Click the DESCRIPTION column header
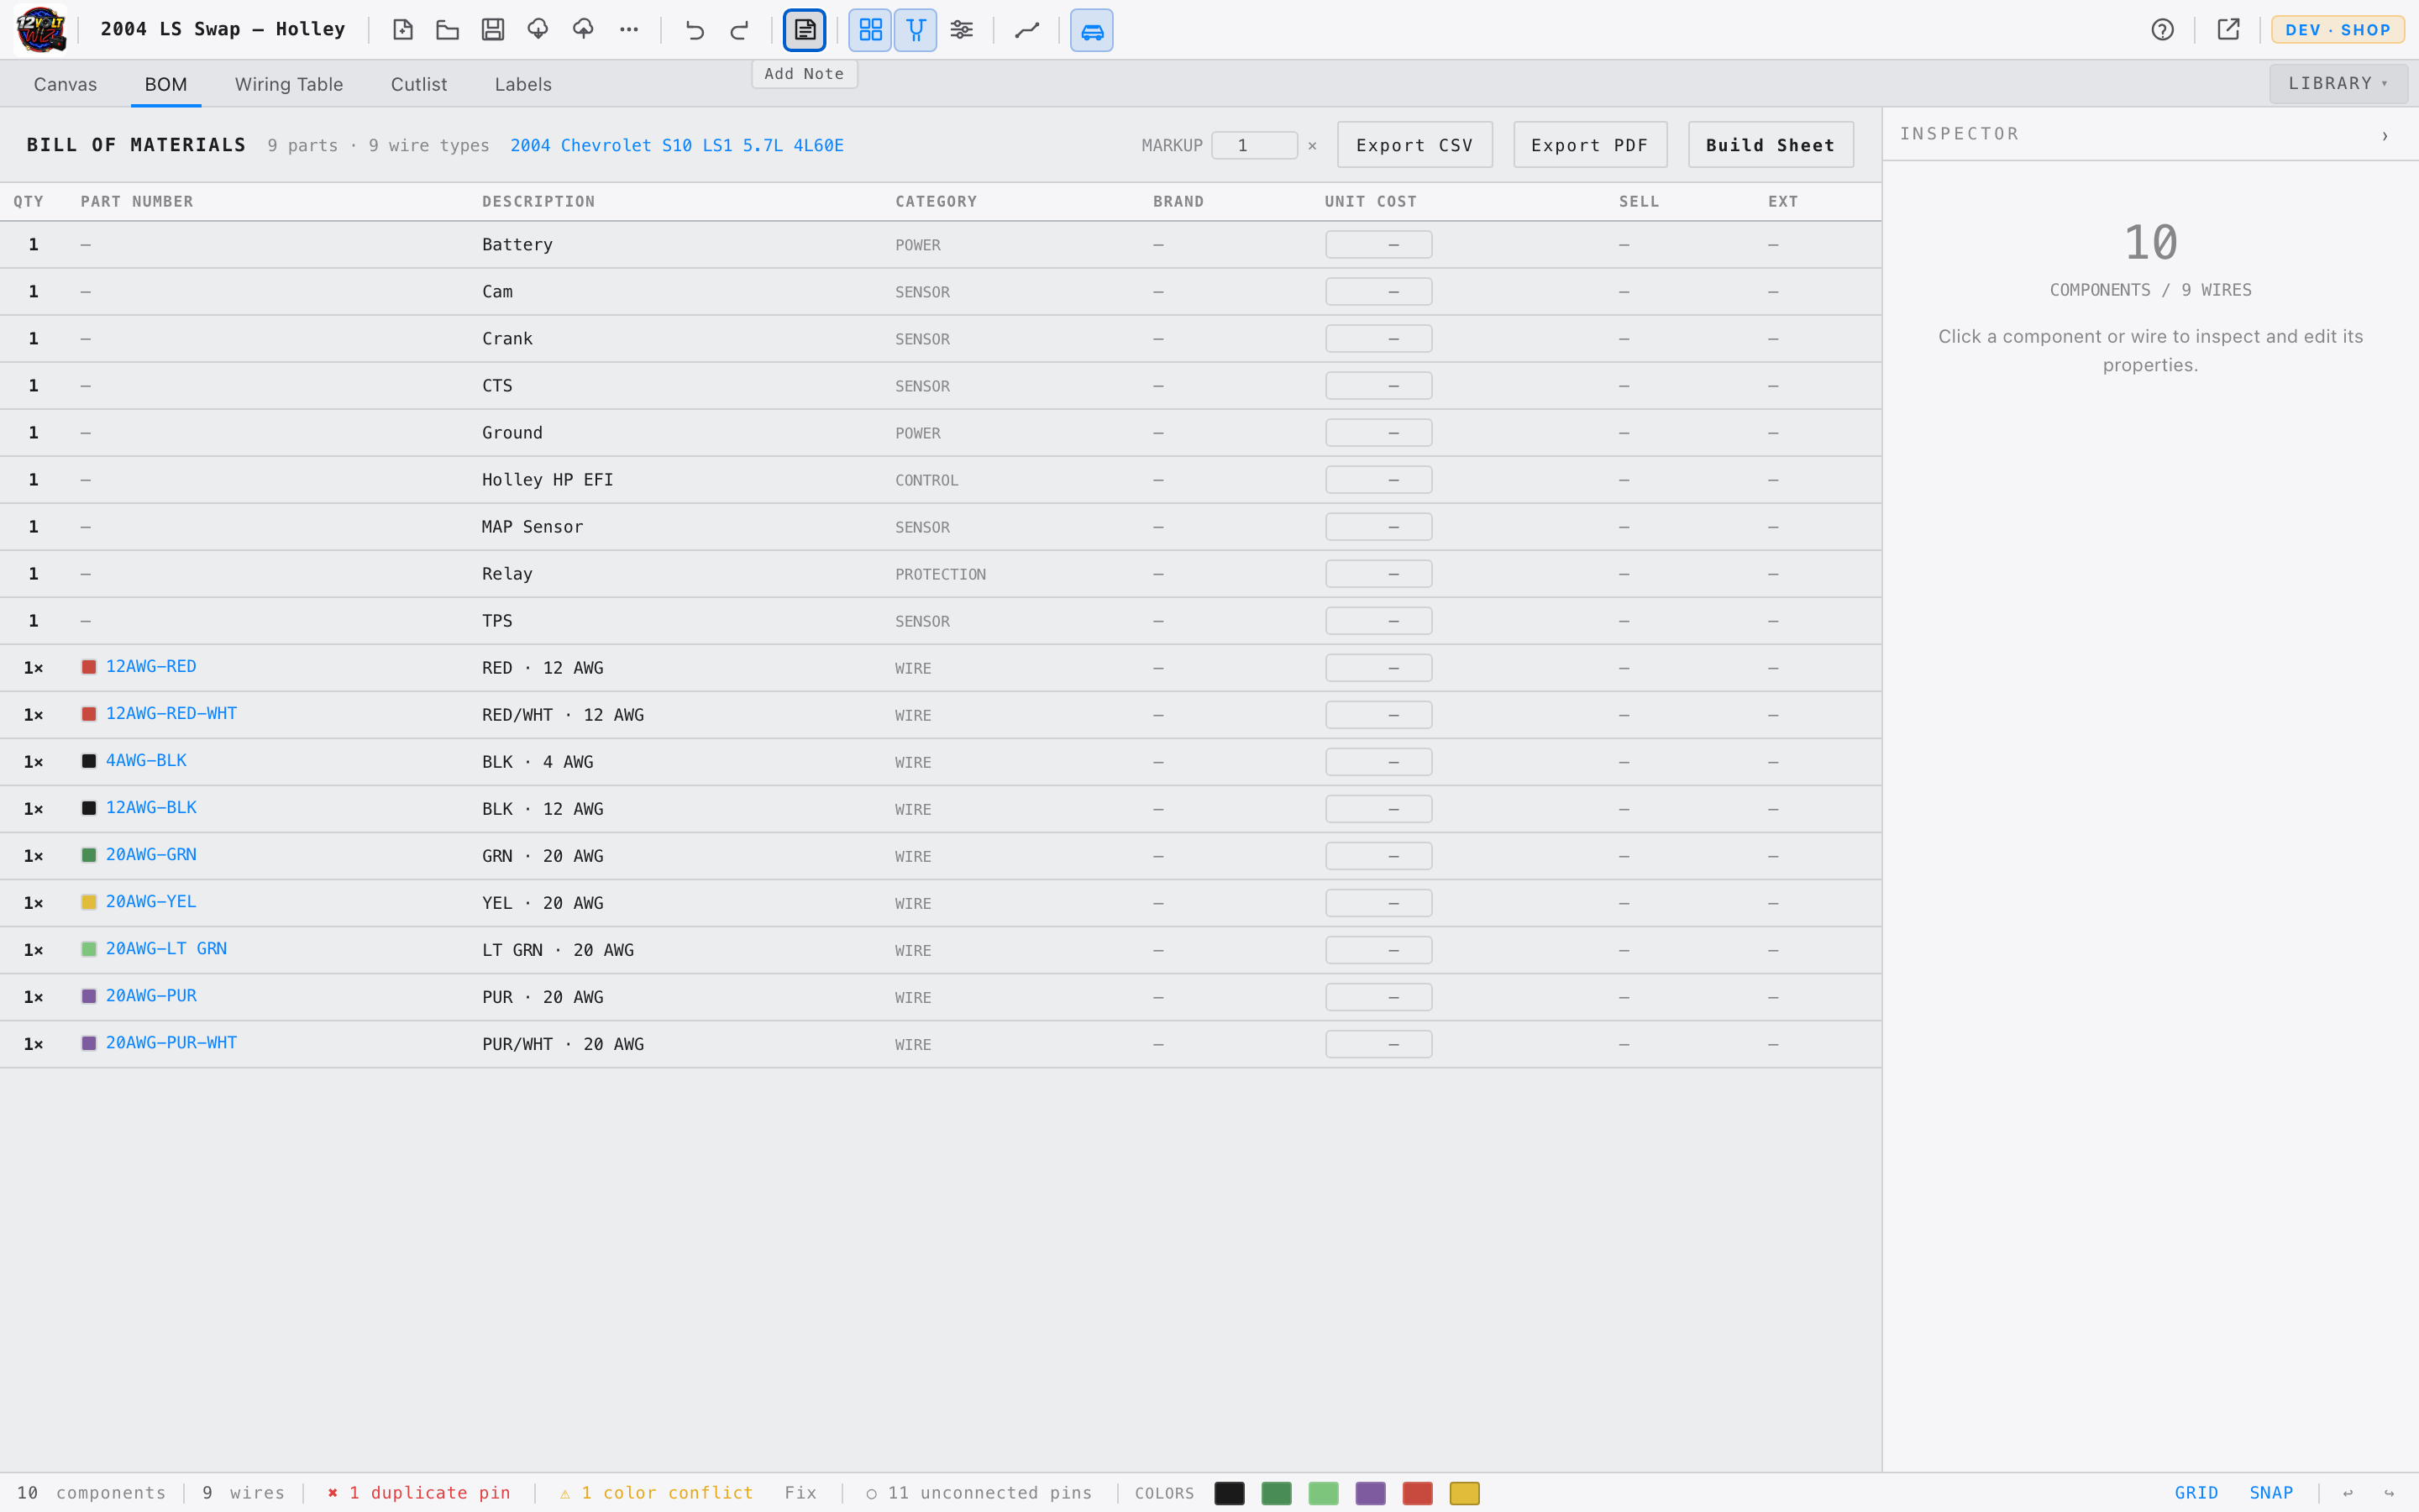 coord(538,202)
